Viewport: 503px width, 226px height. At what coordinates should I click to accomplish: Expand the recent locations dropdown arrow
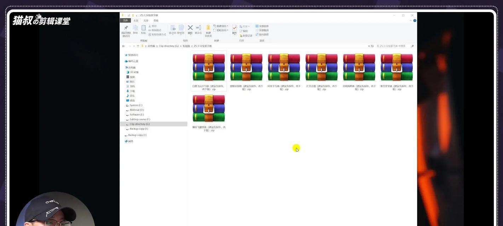coord(134,46)
